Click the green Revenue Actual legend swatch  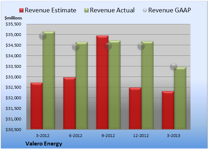pyautogui.click(x=86, y=11)
